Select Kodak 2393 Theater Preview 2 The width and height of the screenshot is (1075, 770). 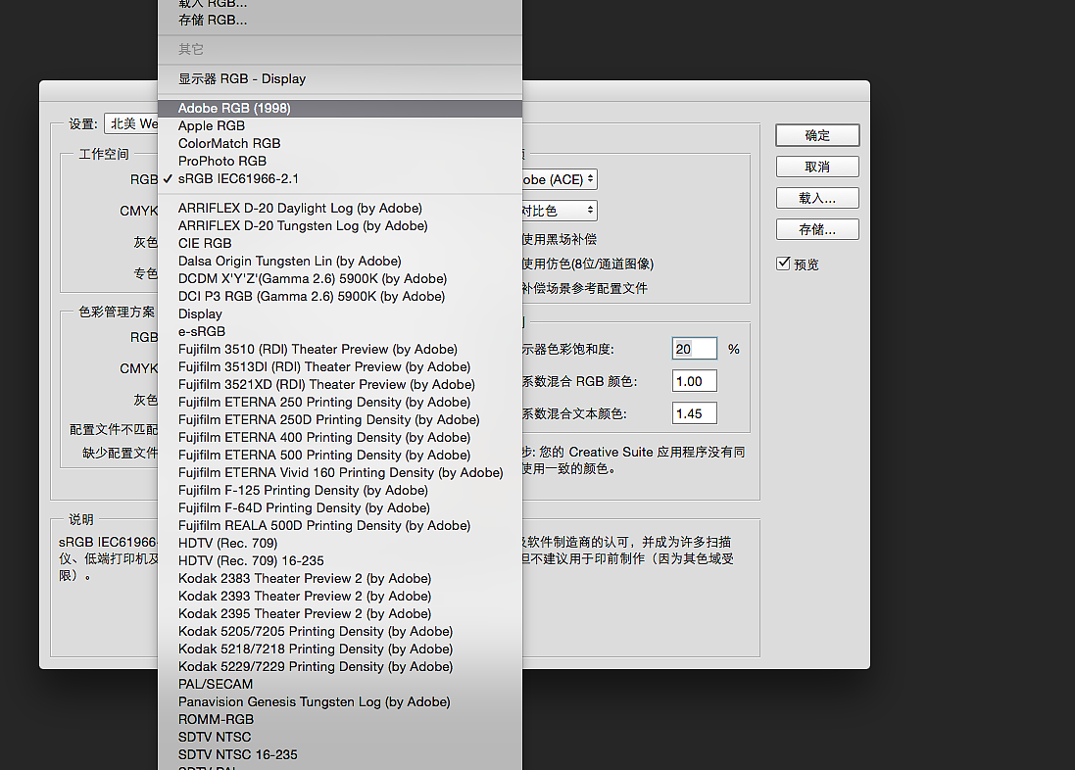coord(339,597)
